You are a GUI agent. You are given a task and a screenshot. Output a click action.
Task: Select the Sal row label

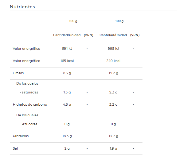(x=15, y=148)
